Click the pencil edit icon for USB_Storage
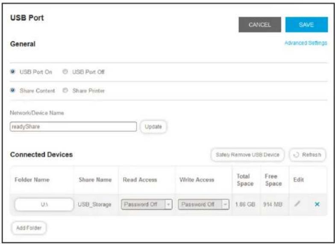Screen dimensions: 335x244 pos(297,204)
